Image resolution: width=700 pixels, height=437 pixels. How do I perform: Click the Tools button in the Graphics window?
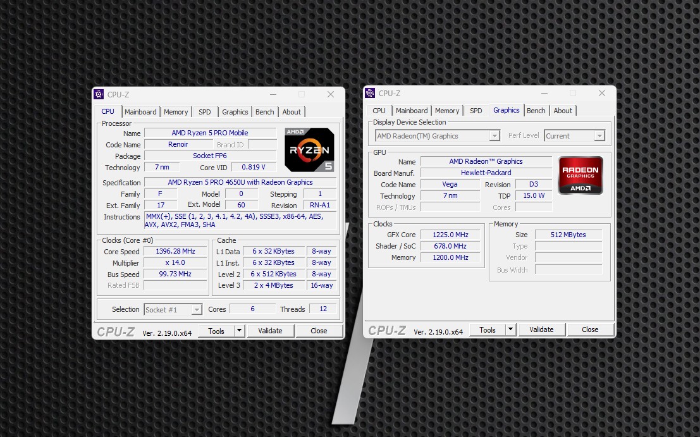[x=488, y=329]
